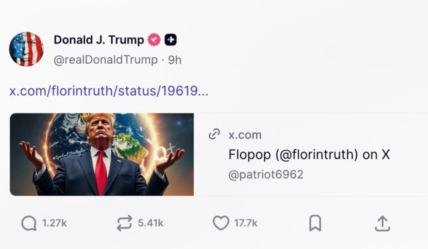Screen dimensions: 428x249
Task: Click the red verified checkmark badge
Action: coord(154,39)
